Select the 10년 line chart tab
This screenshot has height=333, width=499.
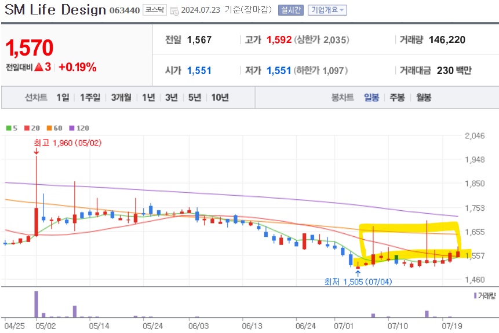click(220, 97)
